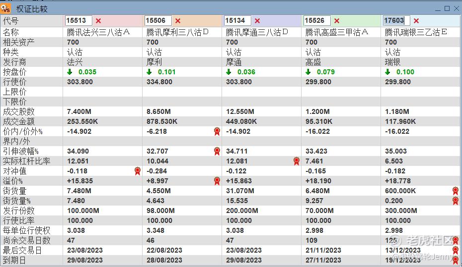
Task: Click the 代号 row label
Action: click(10, 21)
